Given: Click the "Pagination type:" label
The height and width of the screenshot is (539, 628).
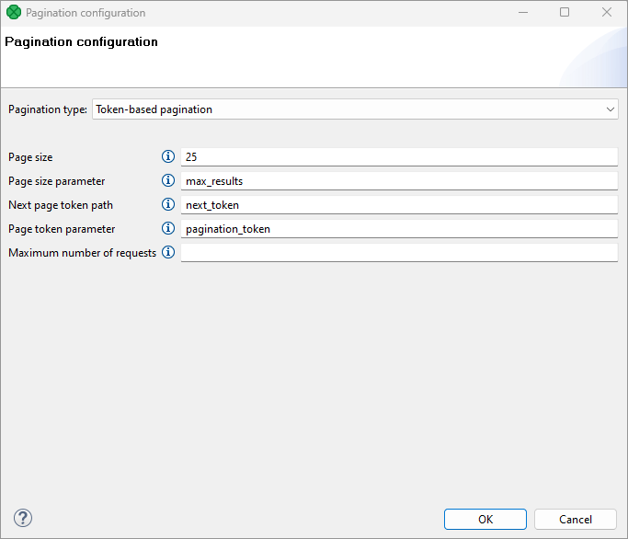Looking at the screenshot, I should 48,109.
